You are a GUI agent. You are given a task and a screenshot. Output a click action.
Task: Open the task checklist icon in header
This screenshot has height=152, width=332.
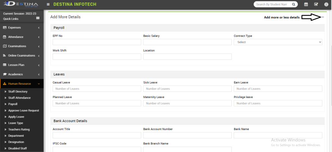click(316, 5)
